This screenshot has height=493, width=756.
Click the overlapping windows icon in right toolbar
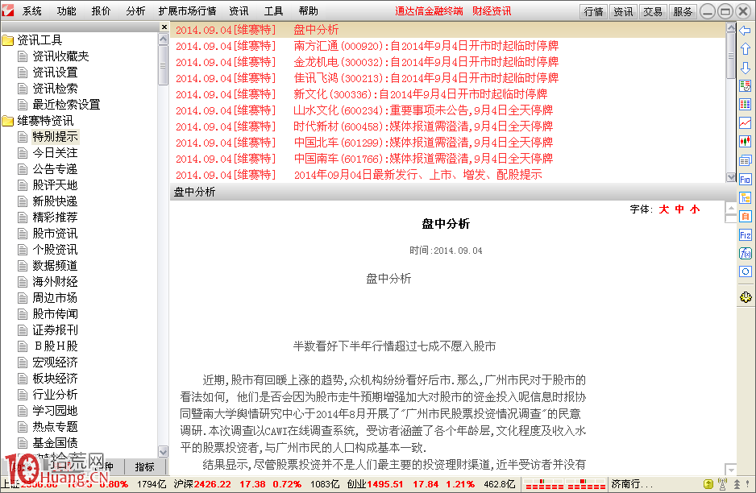pos(745,160)
